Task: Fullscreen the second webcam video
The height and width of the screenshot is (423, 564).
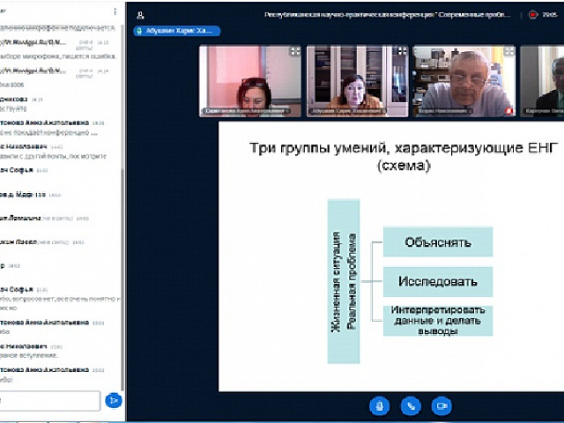Action: coord(400,52)
